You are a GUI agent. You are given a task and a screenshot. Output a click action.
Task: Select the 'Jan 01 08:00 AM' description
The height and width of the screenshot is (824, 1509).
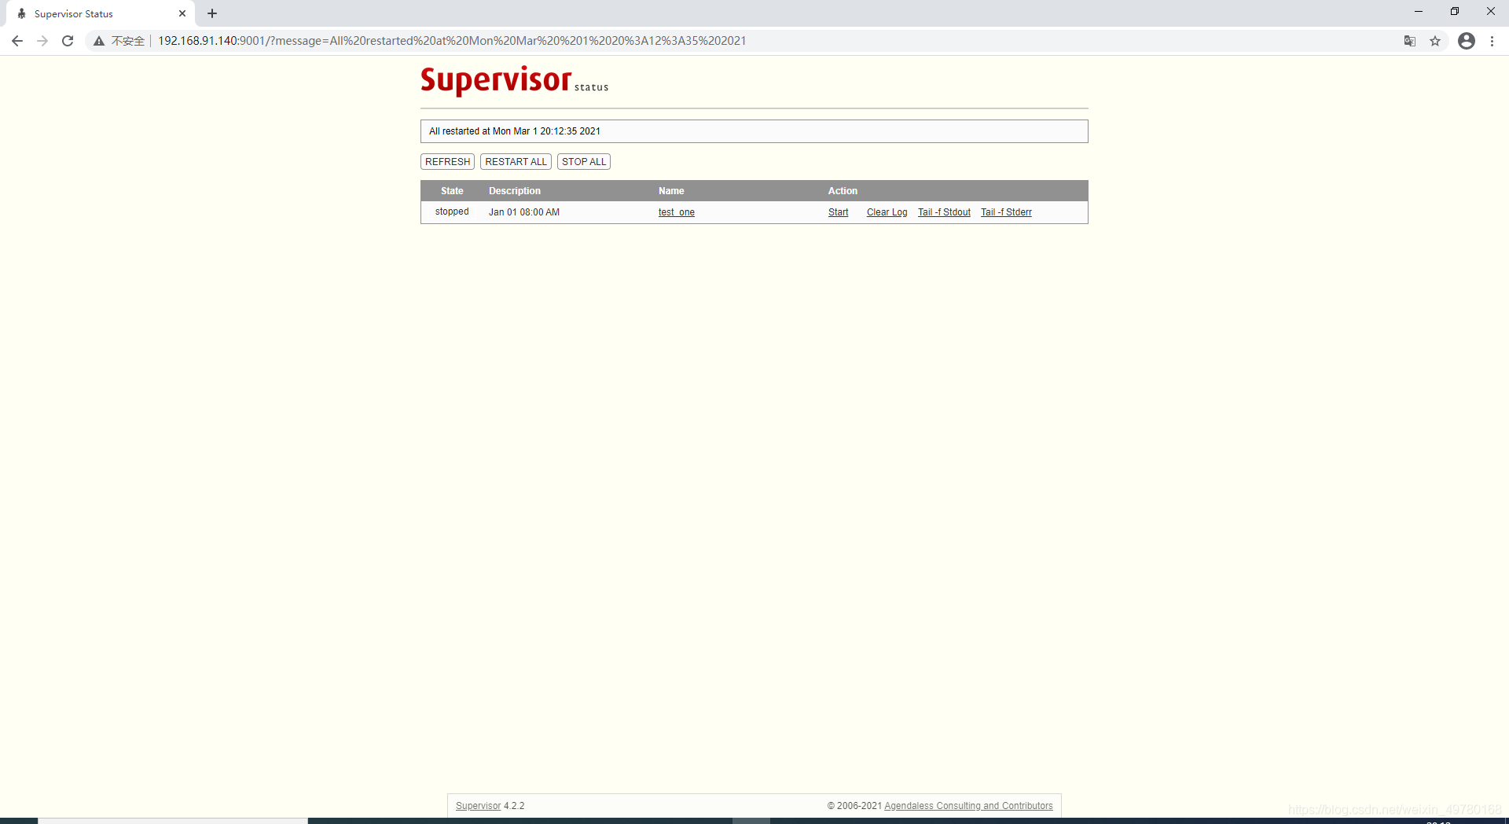(524, 212)
